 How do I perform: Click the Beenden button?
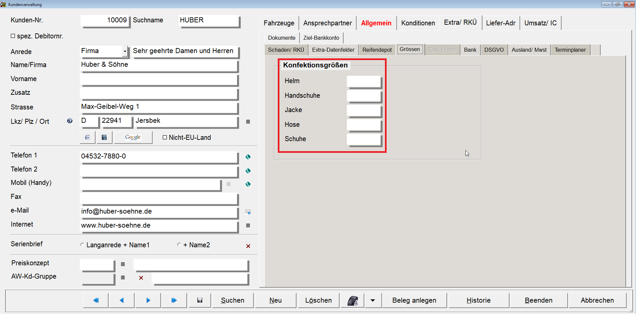point(539,300)
